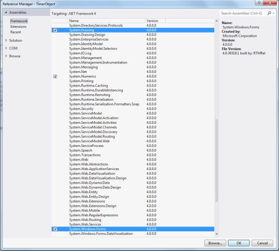Image resolution: width=279 pixels, height=251 pixels.
Task: Select System.Management.Instrumentation row
Action: 133,63
